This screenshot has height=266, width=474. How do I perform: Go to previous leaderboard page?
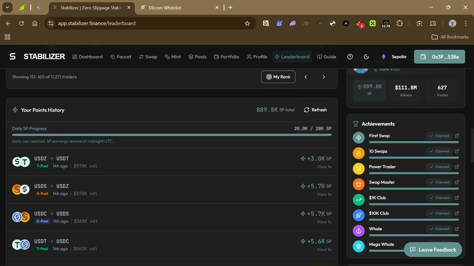click(x=306, y=77)
